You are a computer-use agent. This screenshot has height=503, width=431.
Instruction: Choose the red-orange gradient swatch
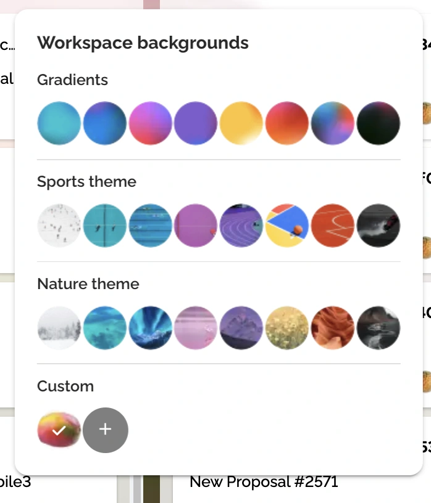(x=287, y=123)
